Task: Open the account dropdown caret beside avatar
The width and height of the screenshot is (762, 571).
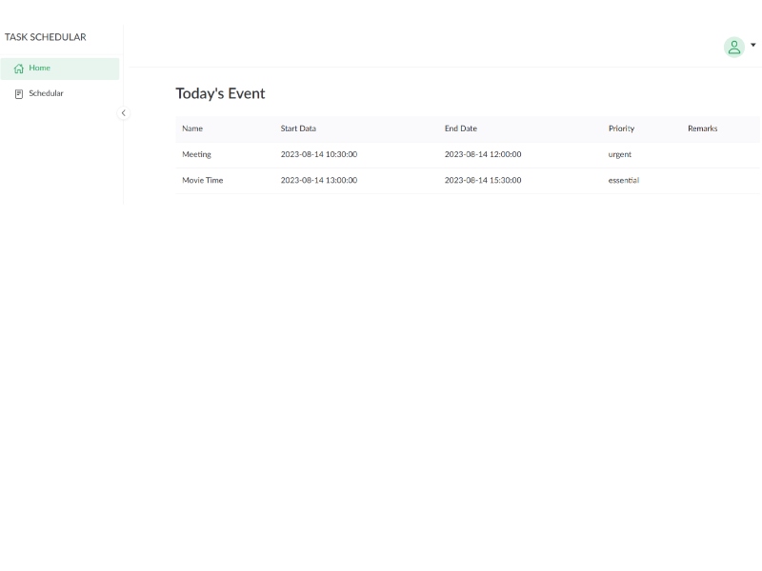Action: point(753,45)
